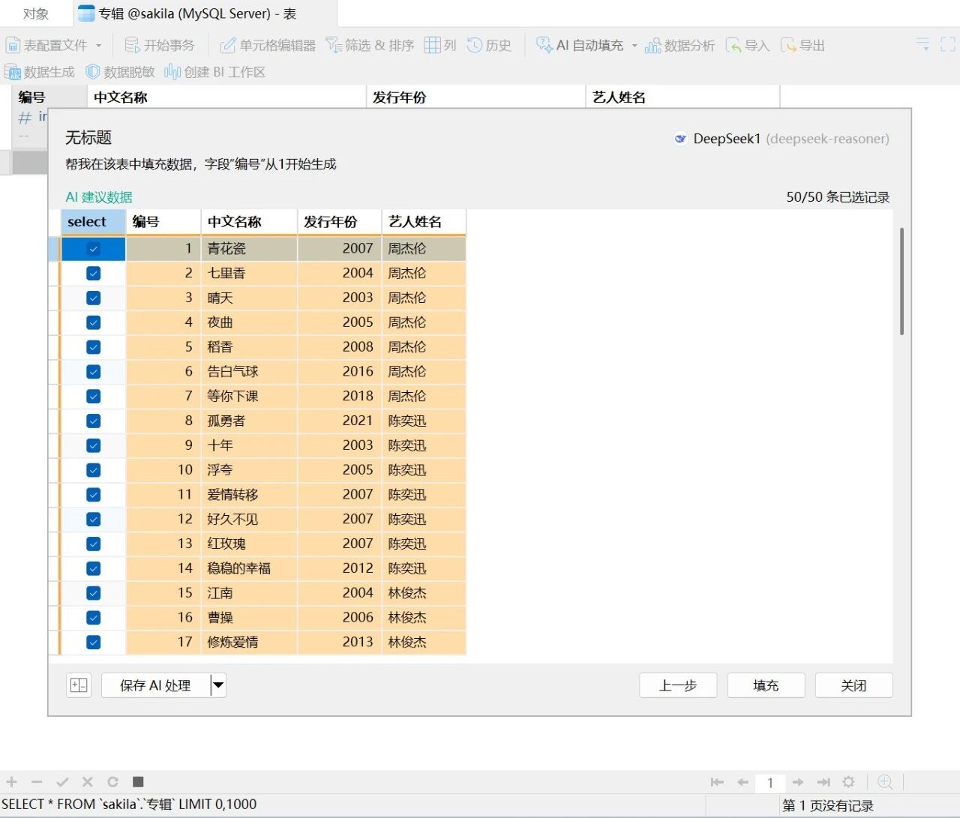Open the 数据生成 tool
The image size is (960, 818).
coord(40,72)
